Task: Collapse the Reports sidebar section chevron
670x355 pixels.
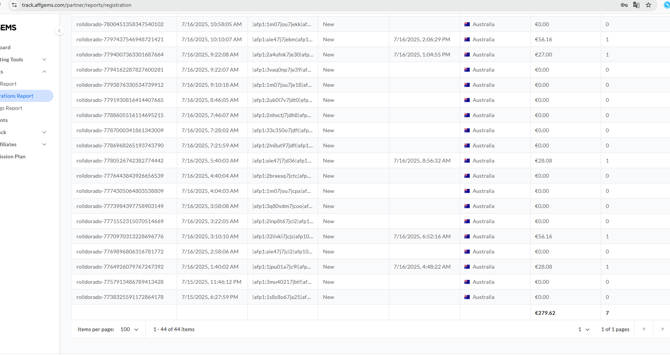Action: click(44, 72)
